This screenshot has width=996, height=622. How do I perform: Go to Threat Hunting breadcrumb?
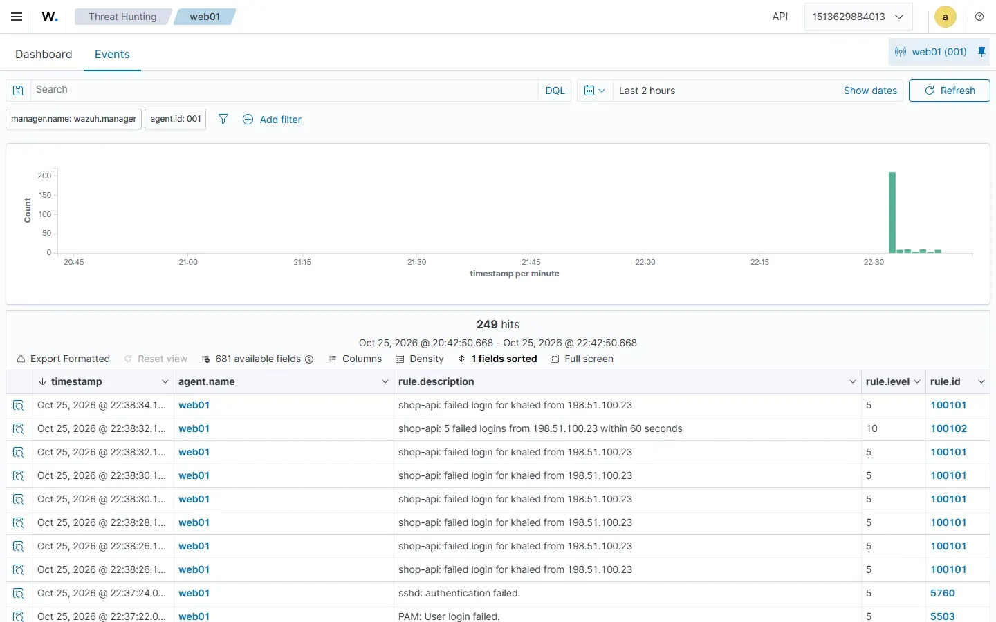coord(122,17)
